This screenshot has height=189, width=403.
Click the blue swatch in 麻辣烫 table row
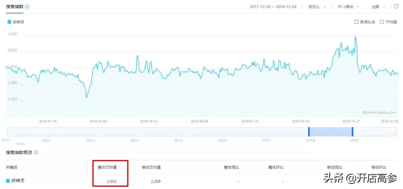tap(8, 181)
